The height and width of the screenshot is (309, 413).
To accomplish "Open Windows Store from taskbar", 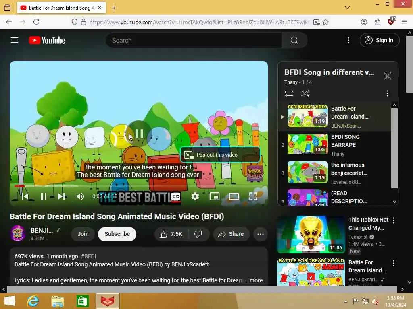I will [82, 301].
